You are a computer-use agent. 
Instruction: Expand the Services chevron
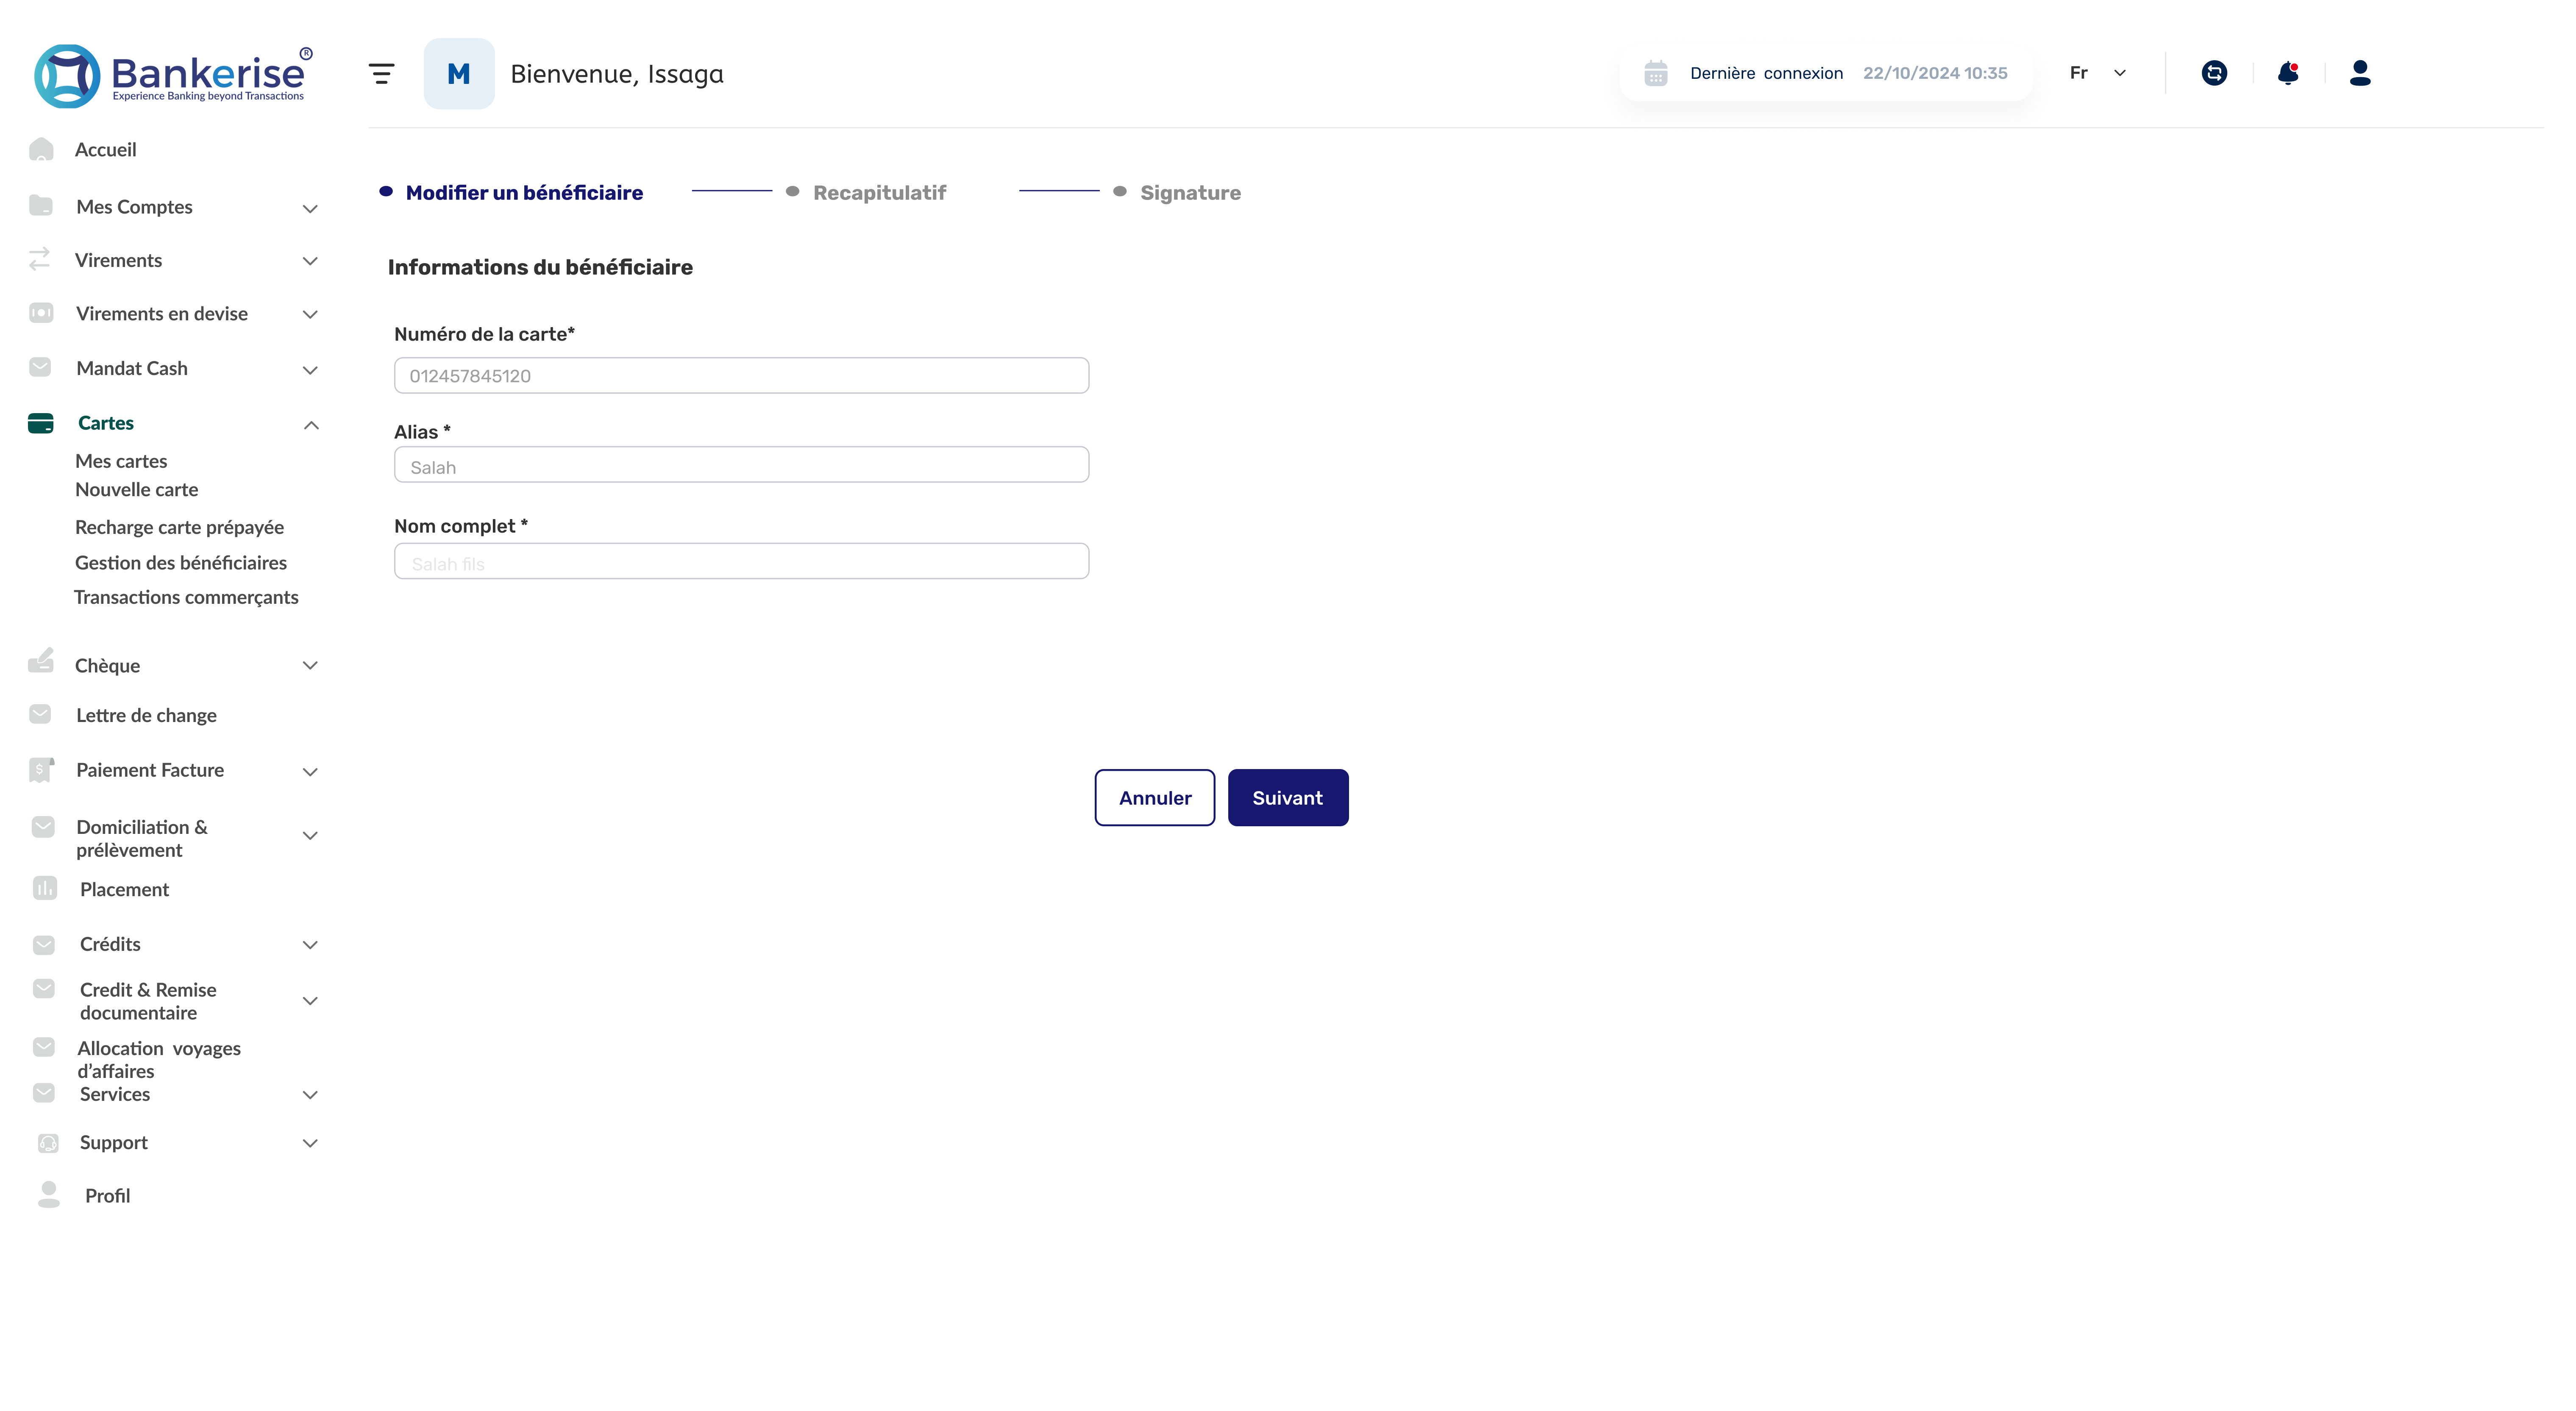click(310, 1095)
